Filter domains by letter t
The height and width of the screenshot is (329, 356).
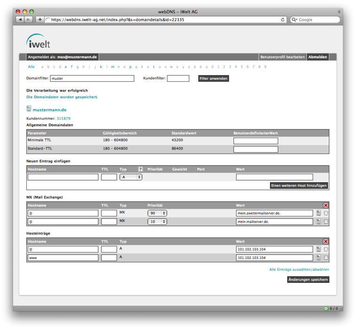pyautogui.click(x=154, y=67)
